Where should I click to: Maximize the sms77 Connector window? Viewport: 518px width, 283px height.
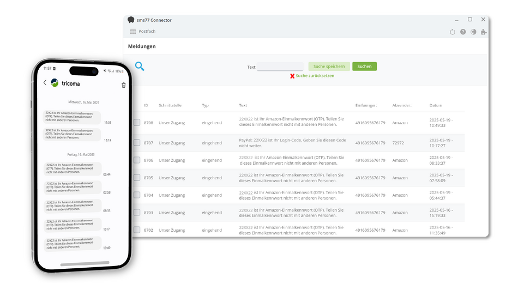point(470,20)
